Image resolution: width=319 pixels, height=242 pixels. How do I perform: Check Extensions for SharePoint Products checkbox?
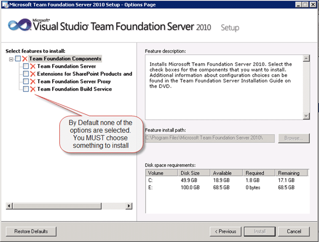(x=26, y=74)
